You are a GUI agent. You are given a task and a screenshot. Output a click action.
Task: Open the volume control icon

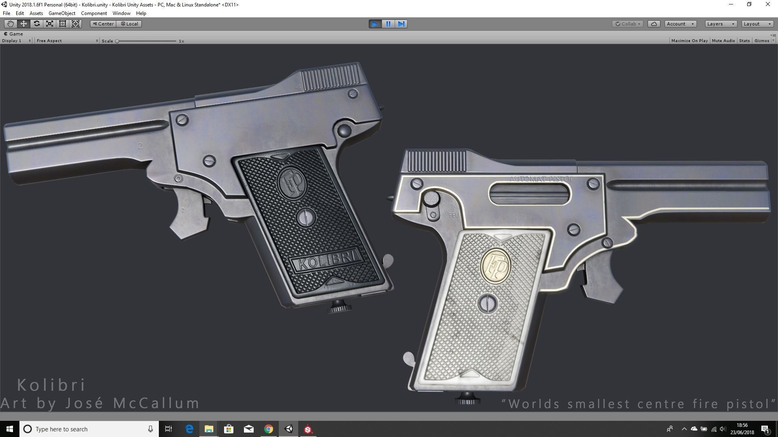723,429
